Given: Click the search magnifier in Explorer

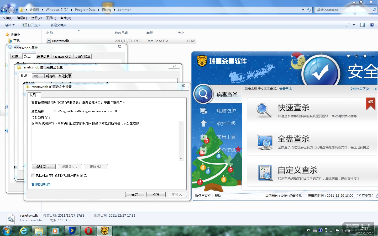Looking at the screenshot, I should pos(374,10).
